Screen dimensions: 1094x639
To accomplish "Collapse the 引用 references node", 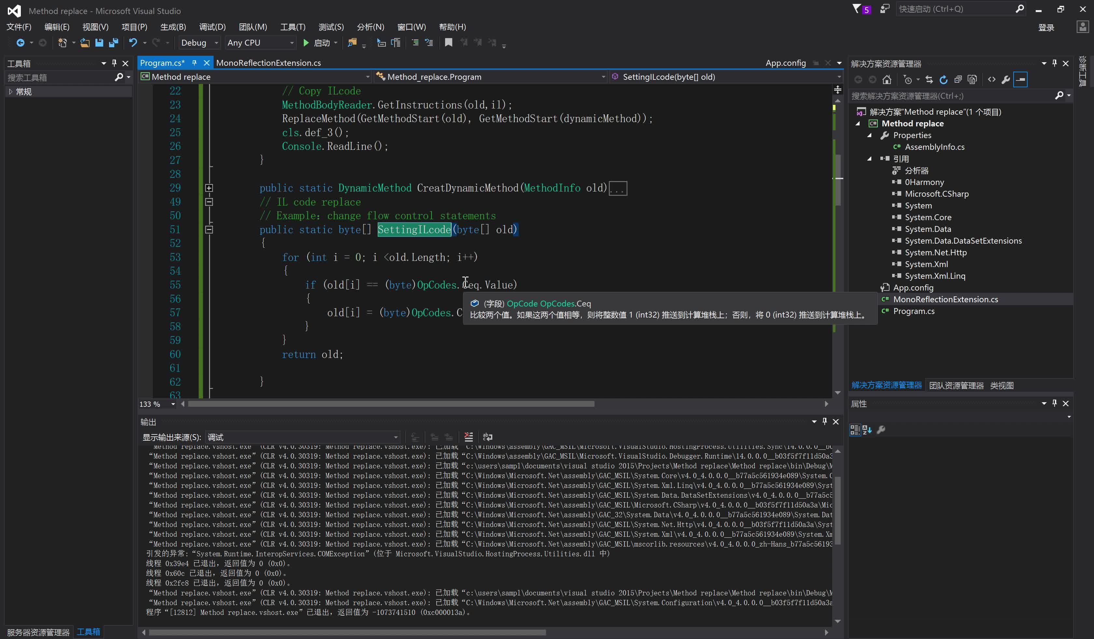I will point(869,159).
